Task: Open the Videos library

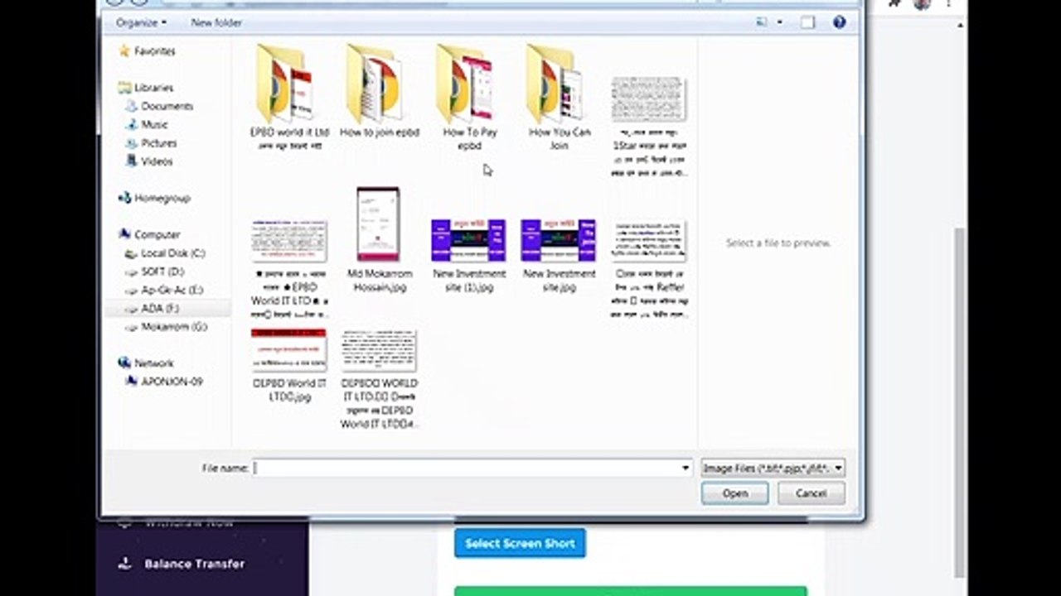Action: click(x=148, y=161)
